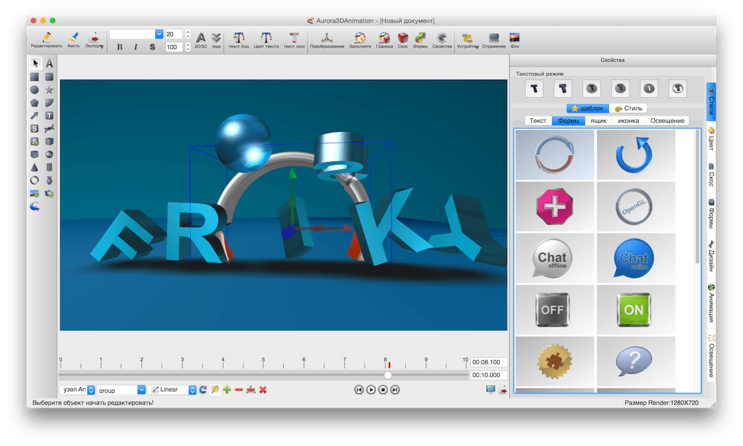This screenshot has width=743, height=446.
Task: Toggle italic text formatting
Action: 136,47
